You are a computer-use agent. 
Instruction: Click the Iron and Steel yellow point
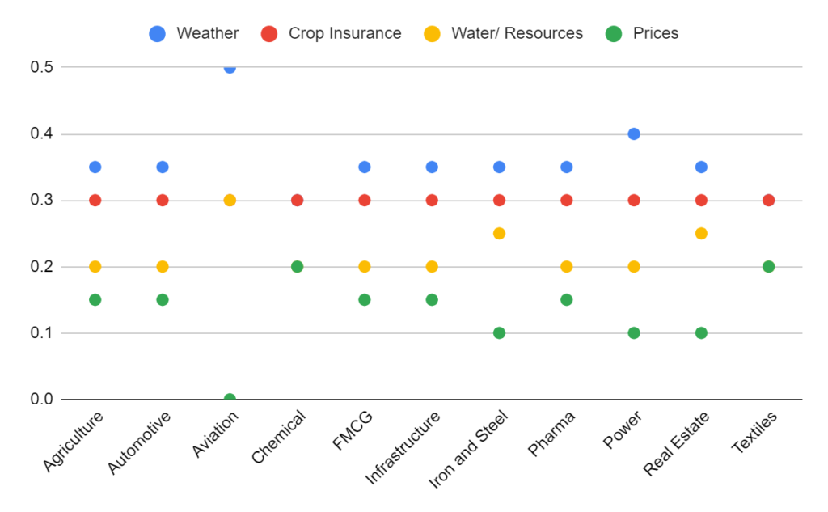click(x=499, y=233)
